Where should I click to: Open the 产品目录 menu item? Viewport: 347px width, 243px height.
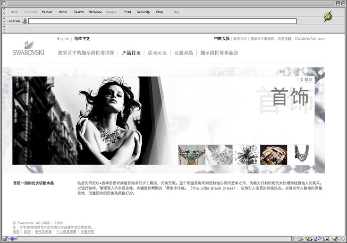[131, 53]
